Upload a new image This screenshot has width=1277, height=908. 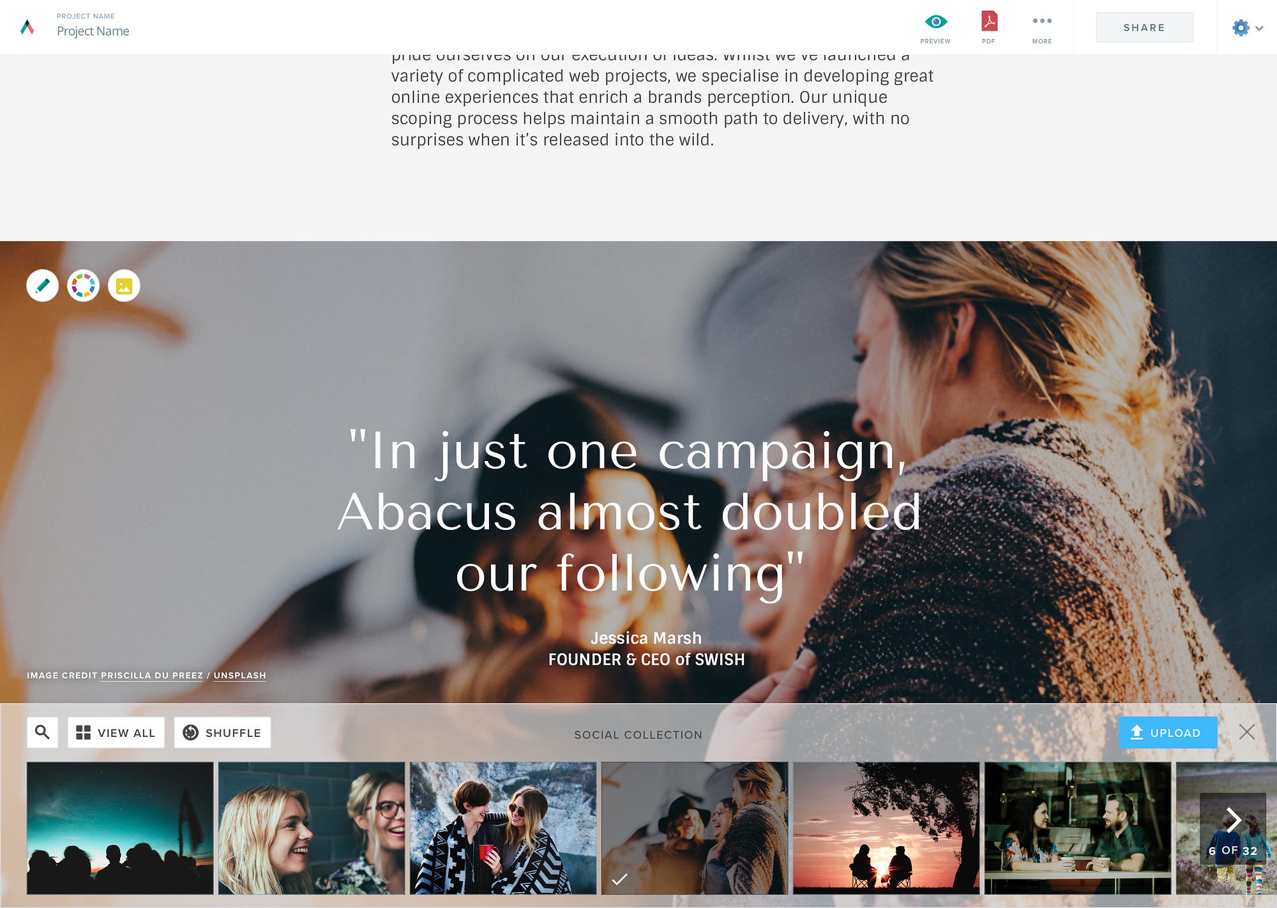pos(1168,732)
